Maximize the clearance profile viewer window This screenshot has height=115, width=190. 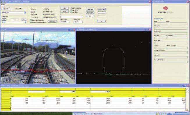tap(147, 30)
